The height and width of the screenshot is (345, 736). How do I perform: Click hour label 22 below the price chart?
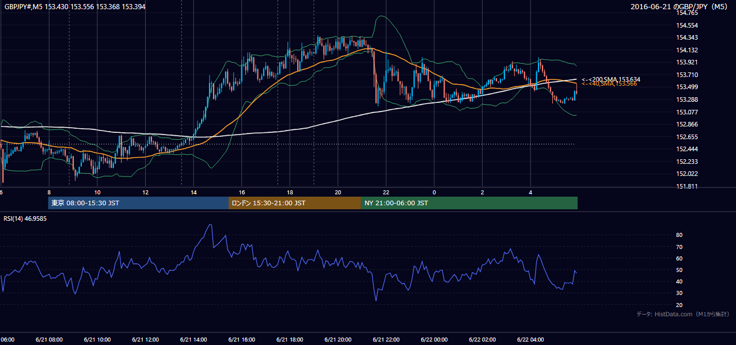point(386,192)
